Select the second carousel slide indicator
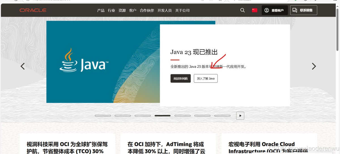340x154 pixels. pos(123,116)
